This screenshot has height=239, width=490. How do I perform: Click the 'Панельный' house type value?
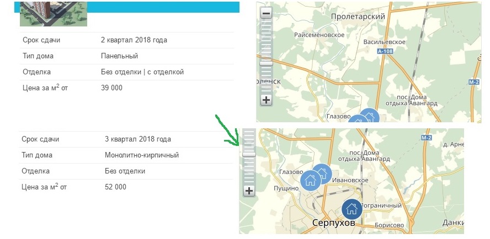119,56
